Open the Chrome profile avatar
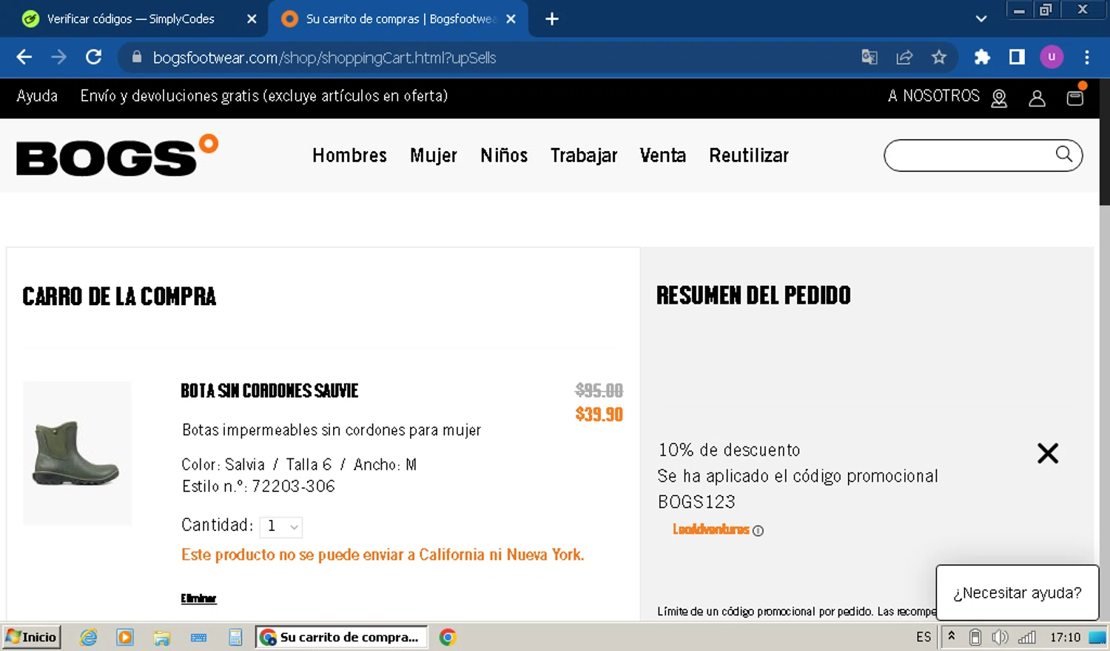This screenshot has height=651, width=1110. (1052, 57)
